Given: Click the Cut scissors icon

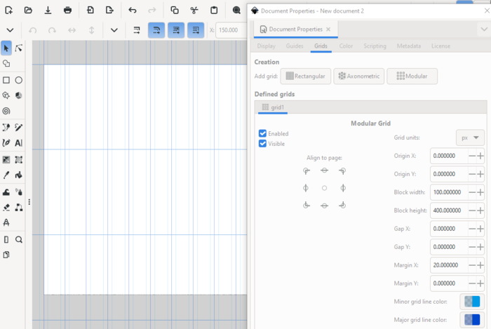Looking at the screenshot, I should pyautogui.click(x=194, y=11).
